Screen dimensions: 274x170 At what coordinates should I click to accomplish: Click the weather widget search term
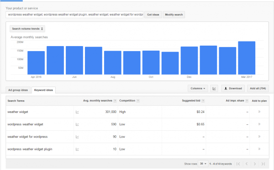pos(18,112)
